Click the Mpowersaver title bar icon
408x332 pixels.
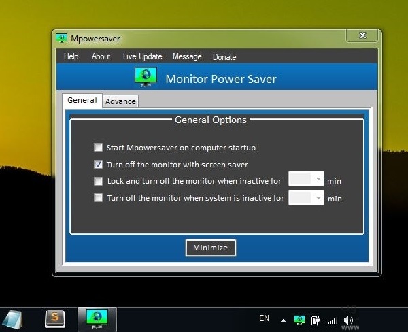coord(62,38)
